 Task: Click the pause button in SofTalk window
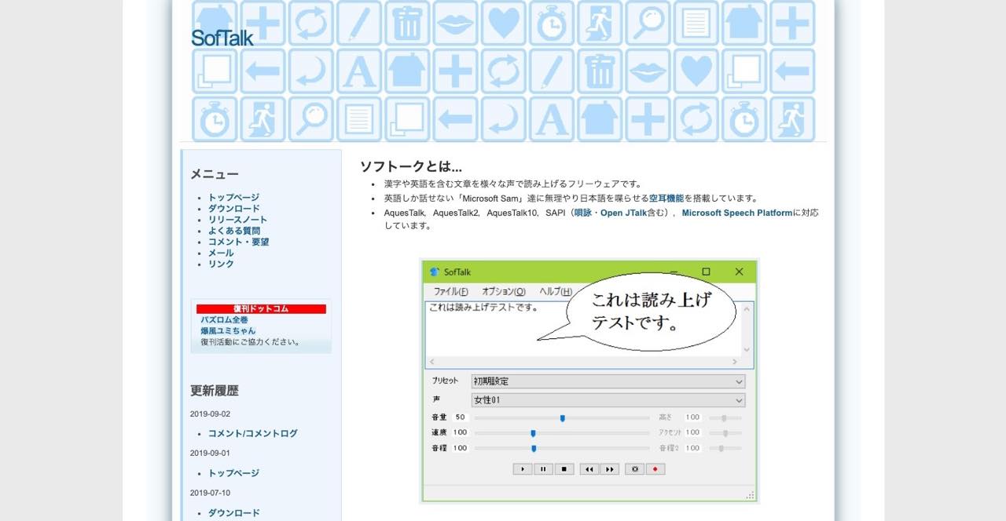coord(543,469)
